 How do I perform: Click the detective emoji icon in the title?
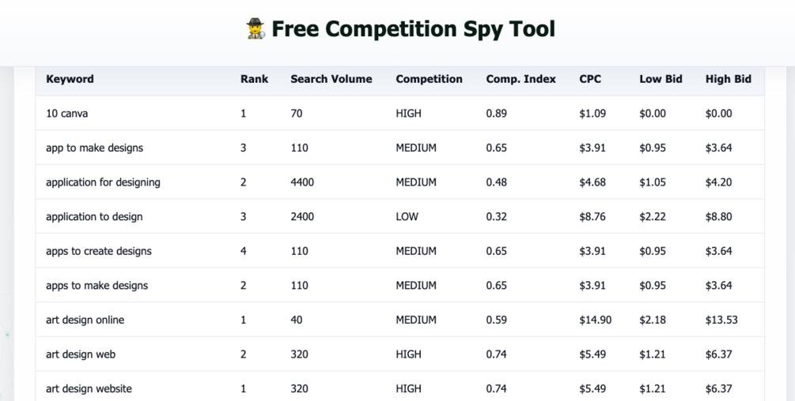tap(256, 29)
